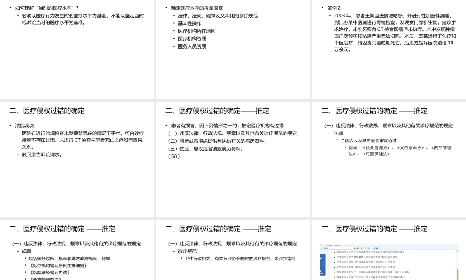Click the bullet 《医疗机构管理条例实施细则》
This screenshot has width=466, height=280.
[x=58, y=266]
